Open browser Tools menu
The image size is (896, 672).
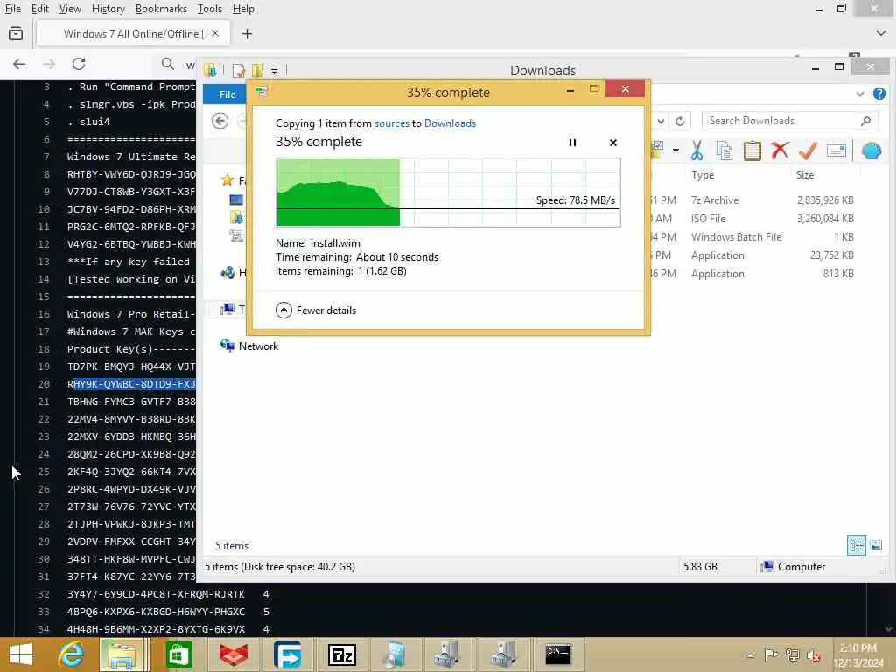[x=210, y=9]
